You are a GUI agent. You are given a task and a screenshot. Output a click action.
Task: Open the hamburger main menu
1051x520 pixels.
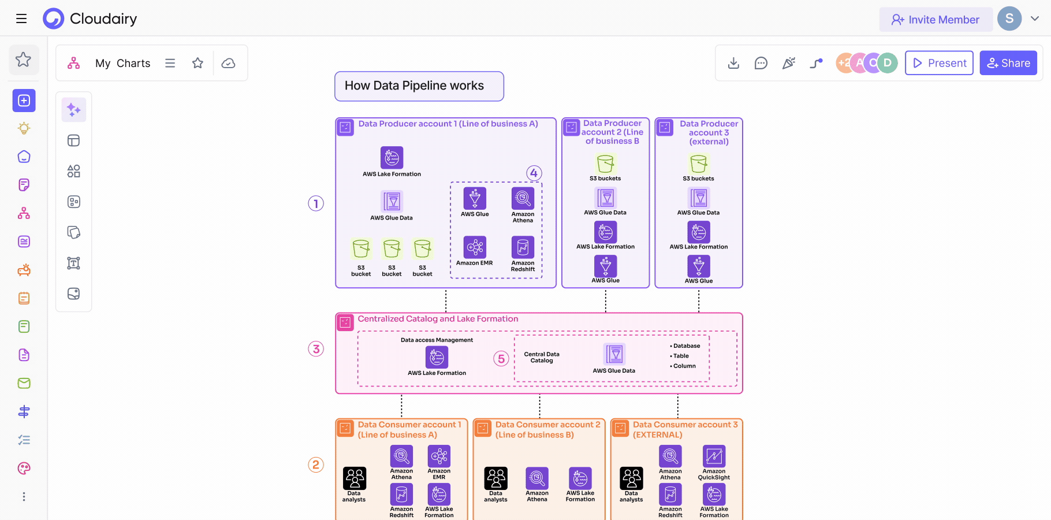coord(21,18)
